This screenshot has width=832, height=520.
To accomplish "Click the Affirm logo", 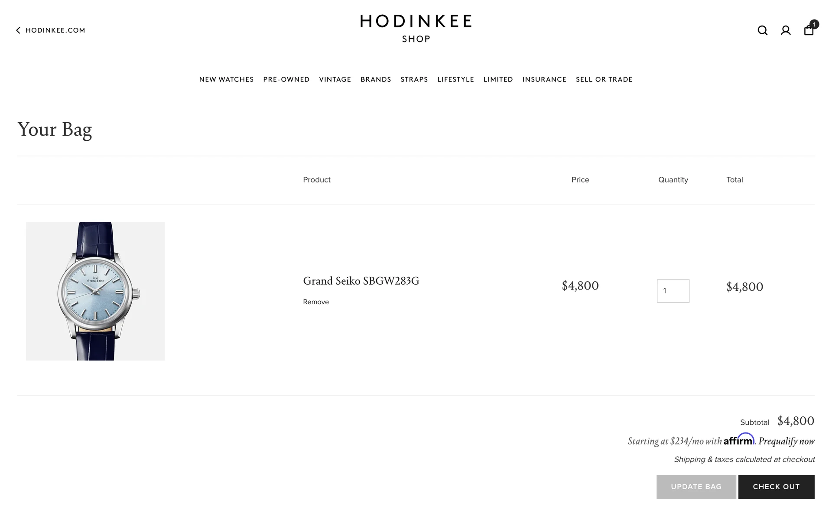I will tap(739, 440).
